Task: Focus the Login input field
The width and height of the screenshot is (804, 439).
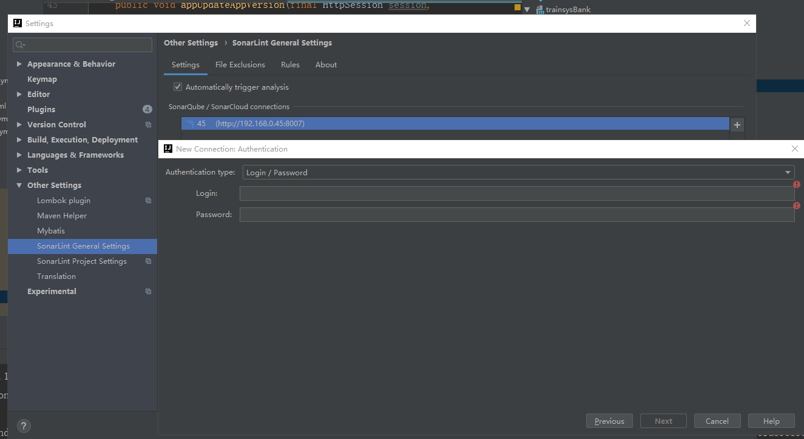Action: point(517,193)
